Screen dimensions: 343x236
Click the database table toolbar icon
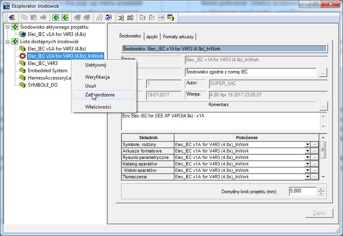[171, 17]
